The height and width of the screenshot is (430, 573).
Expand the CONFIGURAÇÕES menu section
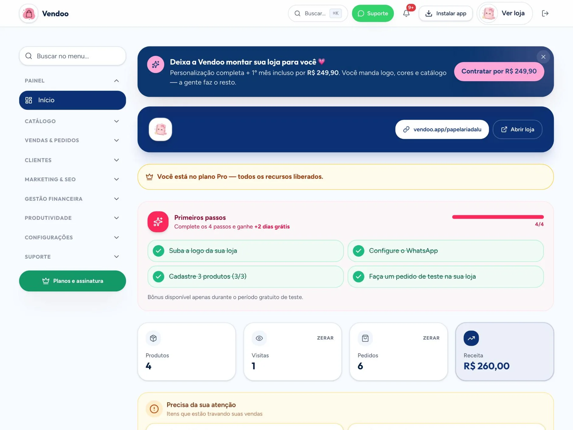coord(73,238)
